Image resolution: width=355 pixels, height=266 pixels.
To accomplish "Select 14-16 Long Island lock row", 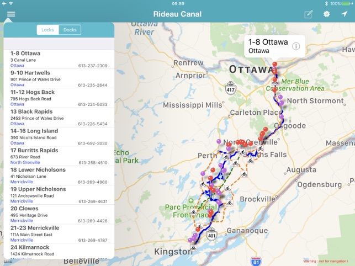I will (x=59, y=137).
